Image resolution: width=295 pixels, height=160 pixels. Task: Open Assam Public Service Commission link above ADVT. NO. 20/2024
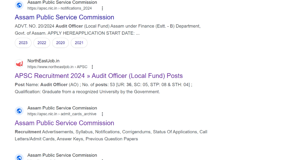tap(64, 17)
